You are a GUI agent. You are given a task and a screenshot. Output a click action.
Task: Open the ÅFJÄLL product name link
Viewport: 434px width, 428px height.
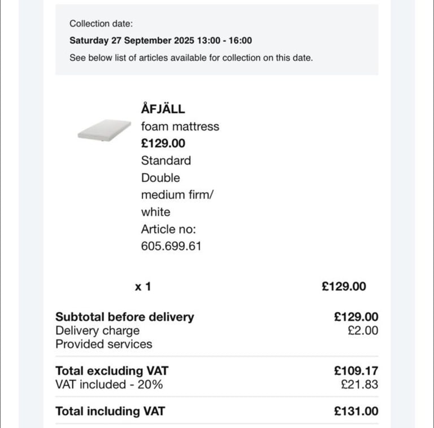(x=163, y=109)
